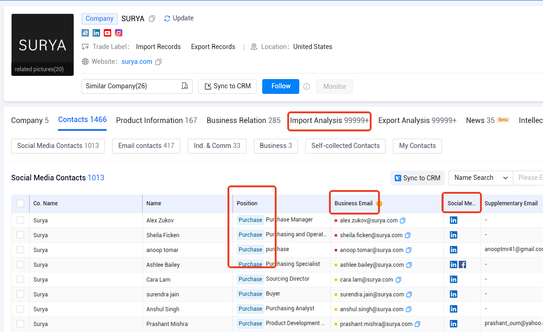The height and width of the screenshot is (332, 543).
Task: Open Ashlee Bailey's LinkedIn profile icon
Action: click(x=453, y=264)
